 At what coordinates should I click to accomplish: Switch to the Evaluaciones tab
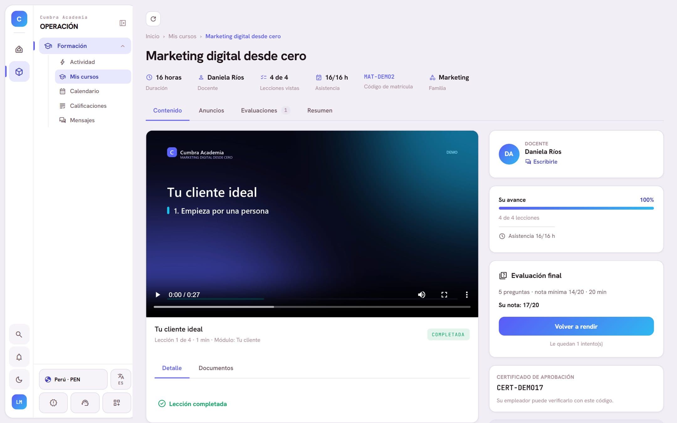click(265, 110)
